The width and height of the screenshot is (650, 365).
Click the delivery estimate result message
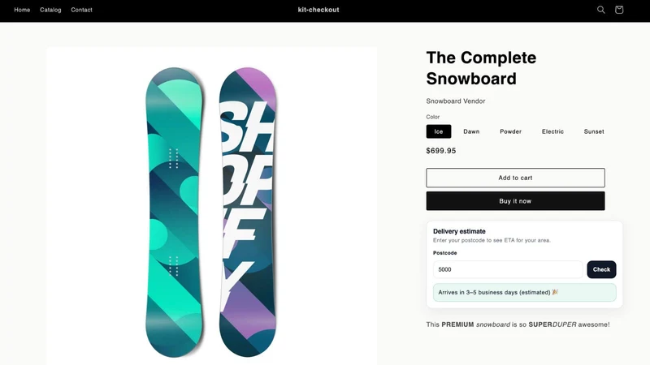pyautogui.click(x=524, y=292)
